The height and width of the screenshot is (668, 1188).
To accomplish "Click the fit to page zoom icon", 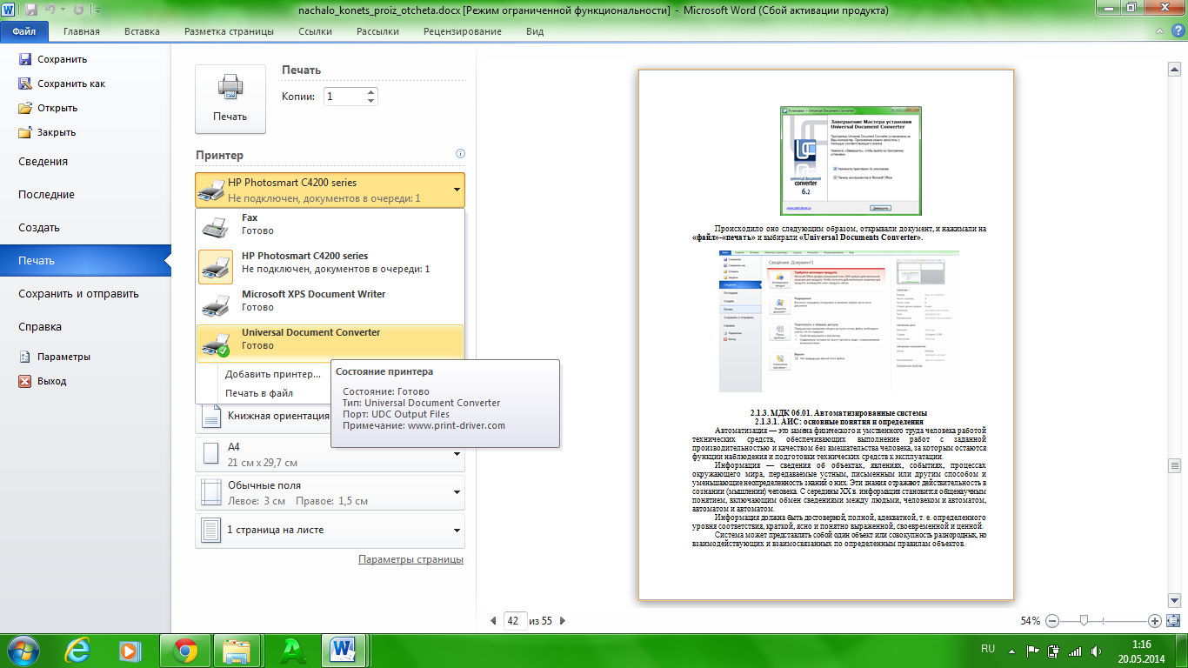I will pos(1173,621).
